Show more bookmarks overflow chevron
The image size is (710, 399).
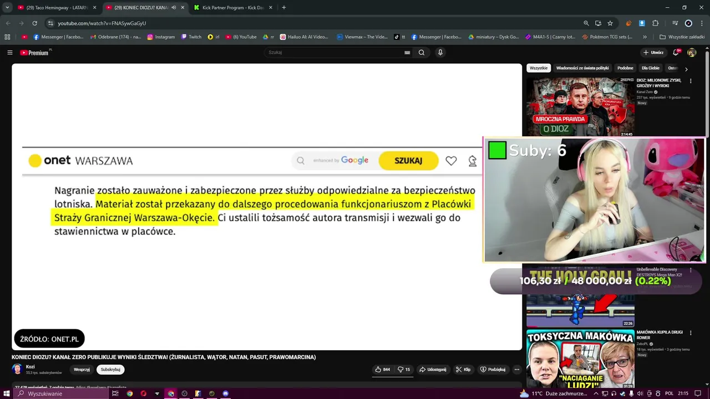[x=645, y=37]
